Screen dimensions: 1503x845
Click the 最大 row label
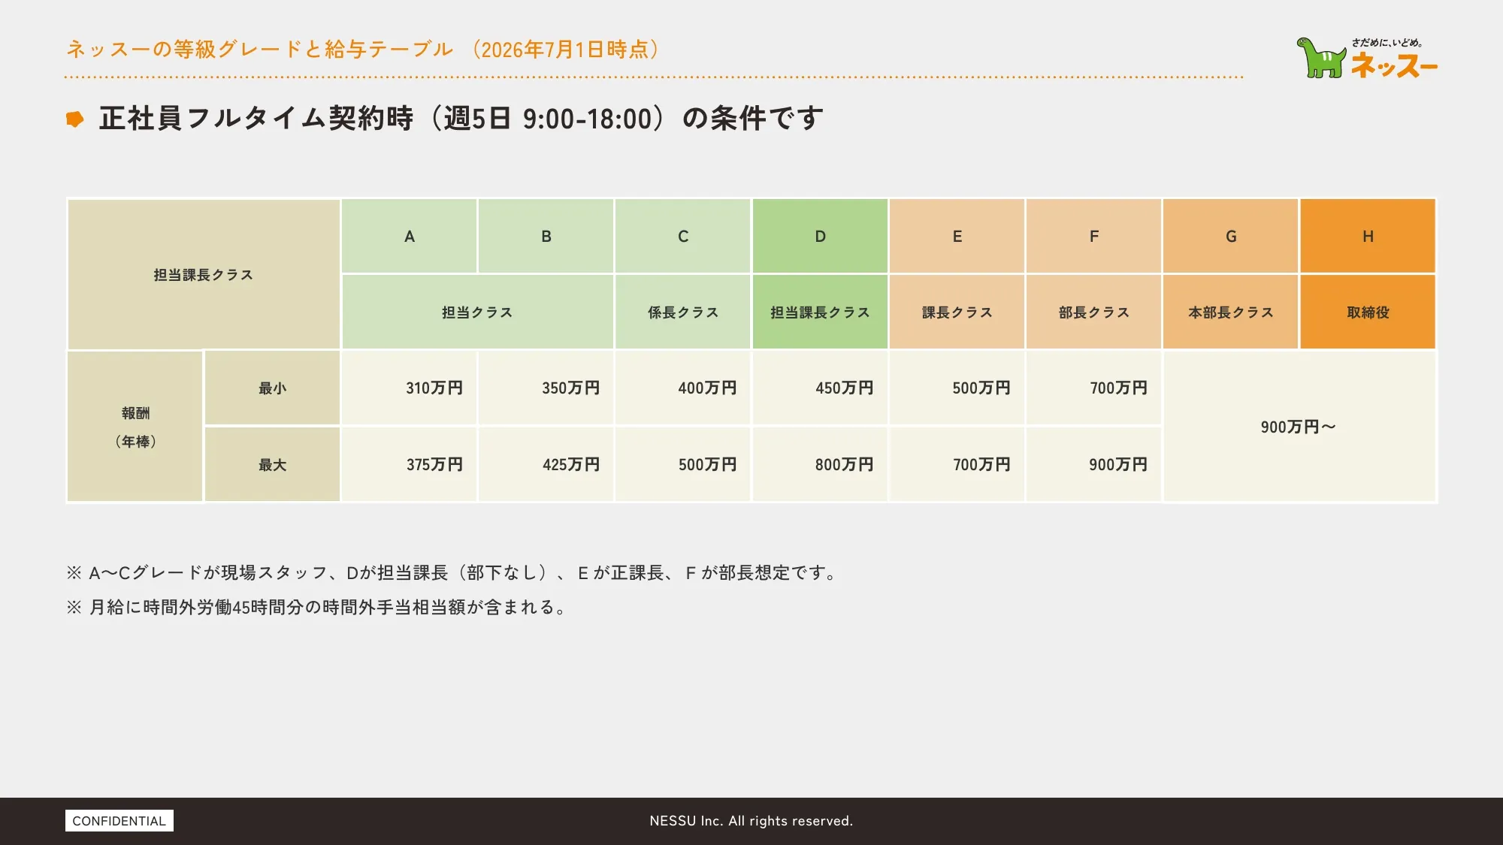(272, 464)
